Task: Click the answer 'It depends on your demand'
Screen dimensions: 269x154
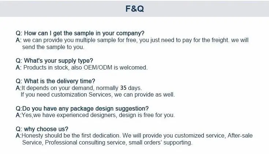Action: tap(54, 88)
